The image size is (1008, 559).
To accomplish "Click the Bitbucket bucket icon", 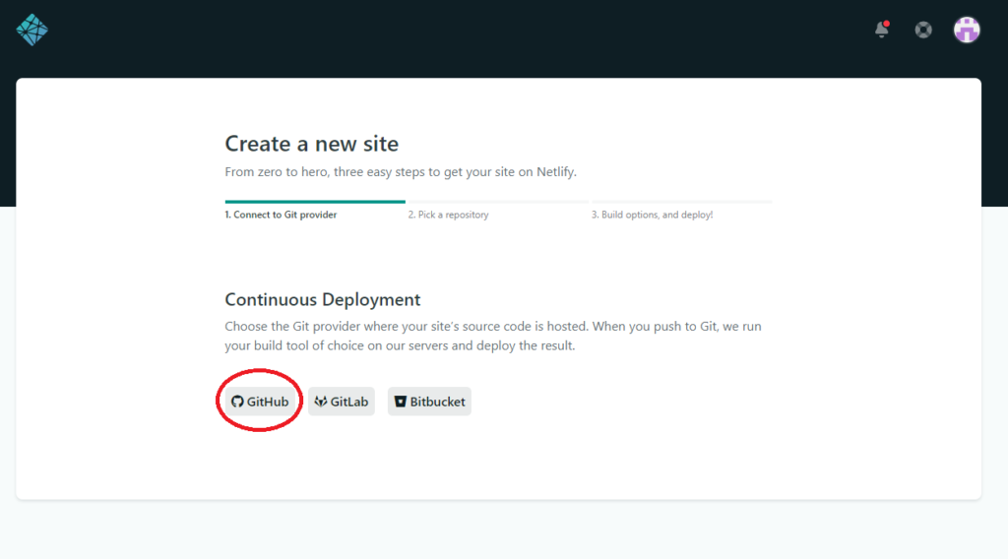I will tap(400, 402).
